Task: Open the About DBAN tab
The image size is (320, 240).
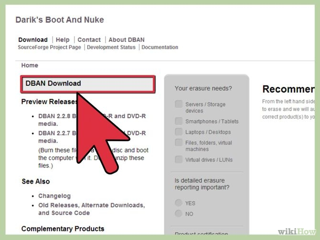Action: click(x=127, y=40)
